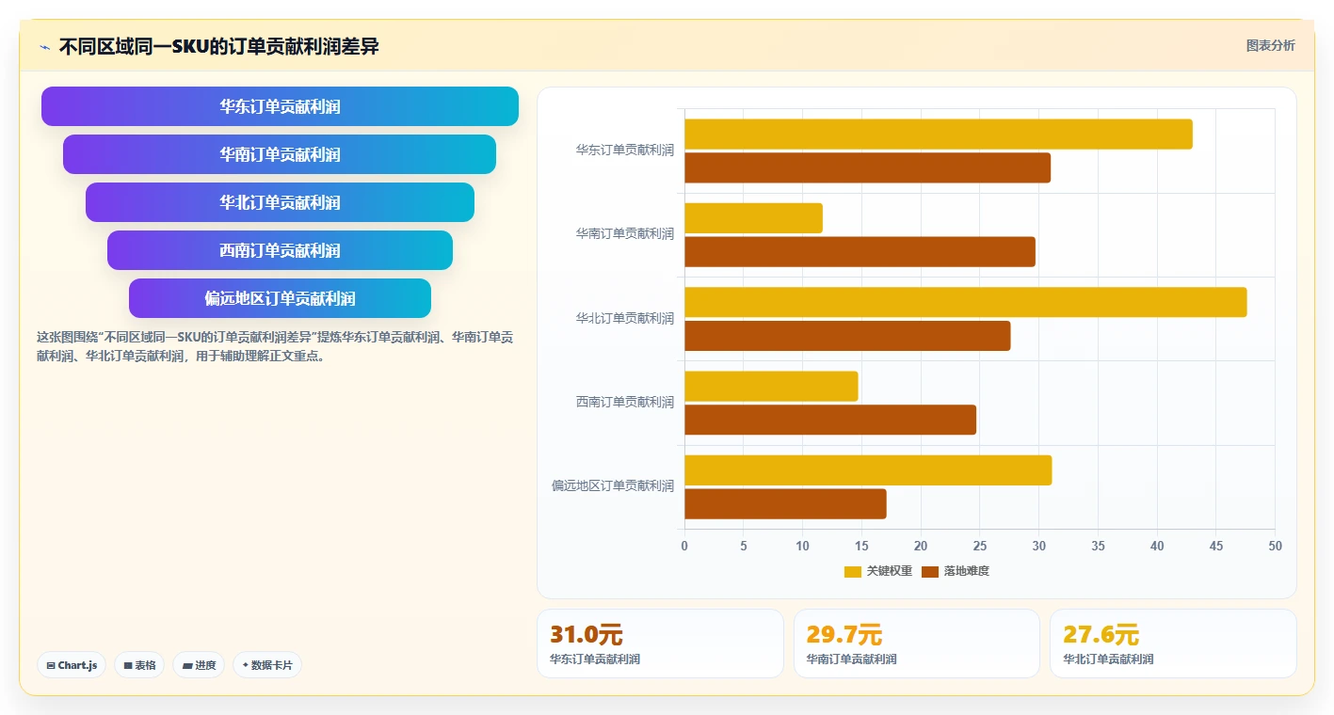Viewport: 1334px width, 715px height.
Task: Click the x-axis tick label 25
Action: [x=980, y=546]
